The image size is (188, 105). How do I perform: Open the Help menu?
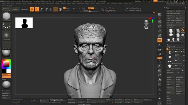130,3
